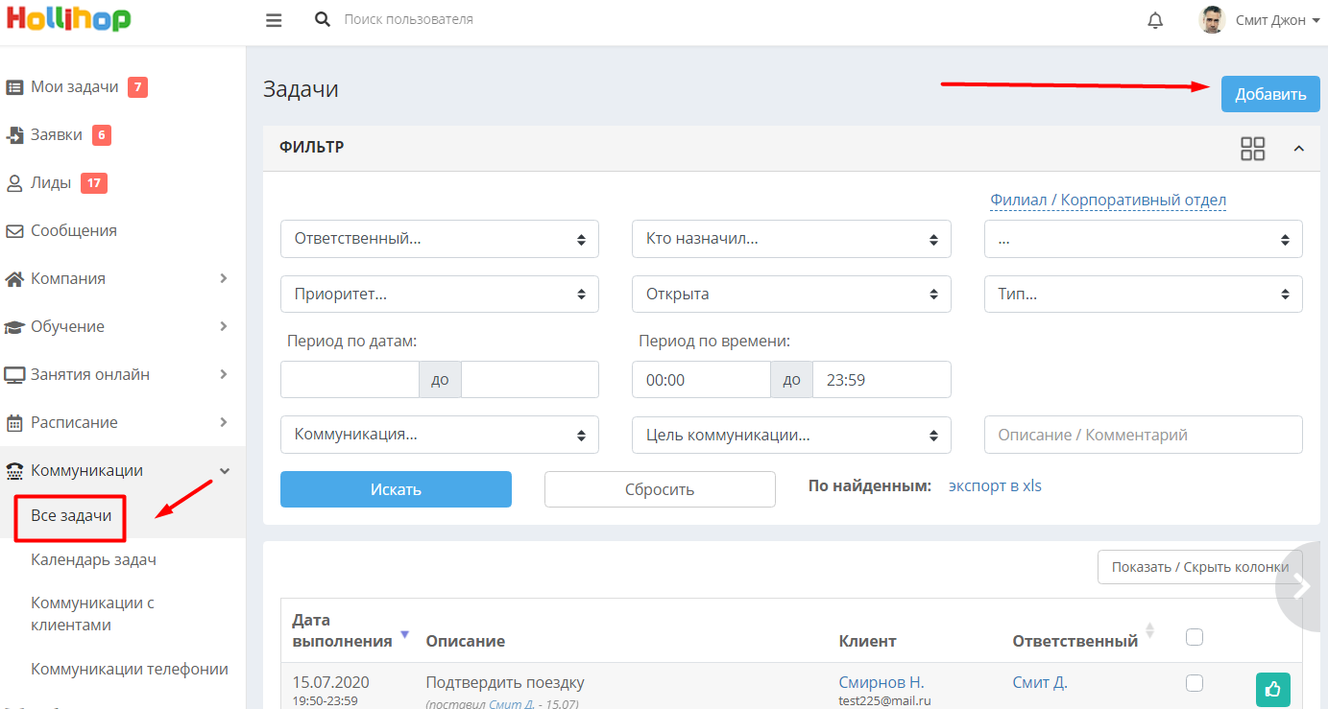
Task: Open the Кто назначил dropdown
Action: (x=791, y=239)
